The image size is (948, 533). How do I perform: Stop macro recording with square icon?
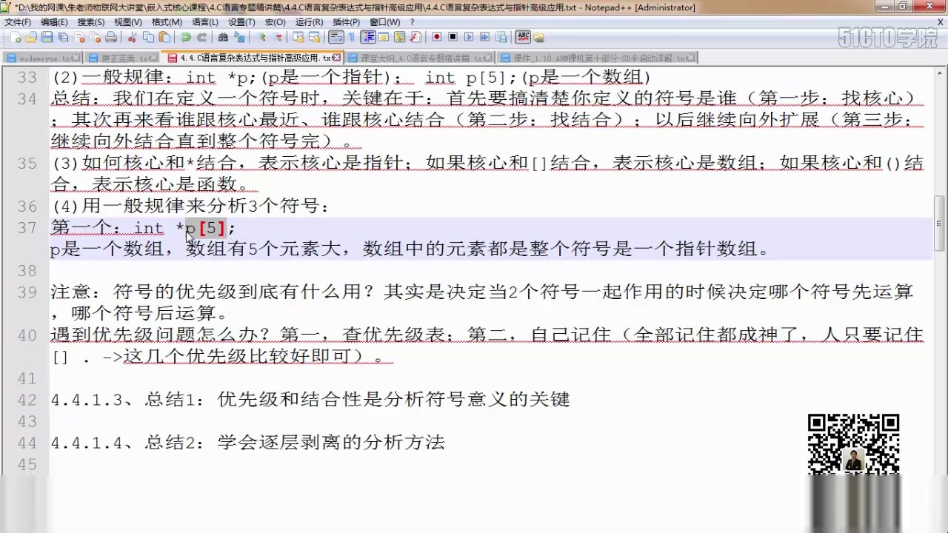[453, 37]
